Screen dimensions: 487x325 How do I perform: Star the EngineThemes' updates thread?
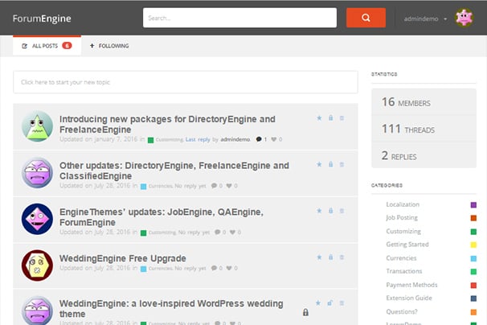tap(319, 211)
